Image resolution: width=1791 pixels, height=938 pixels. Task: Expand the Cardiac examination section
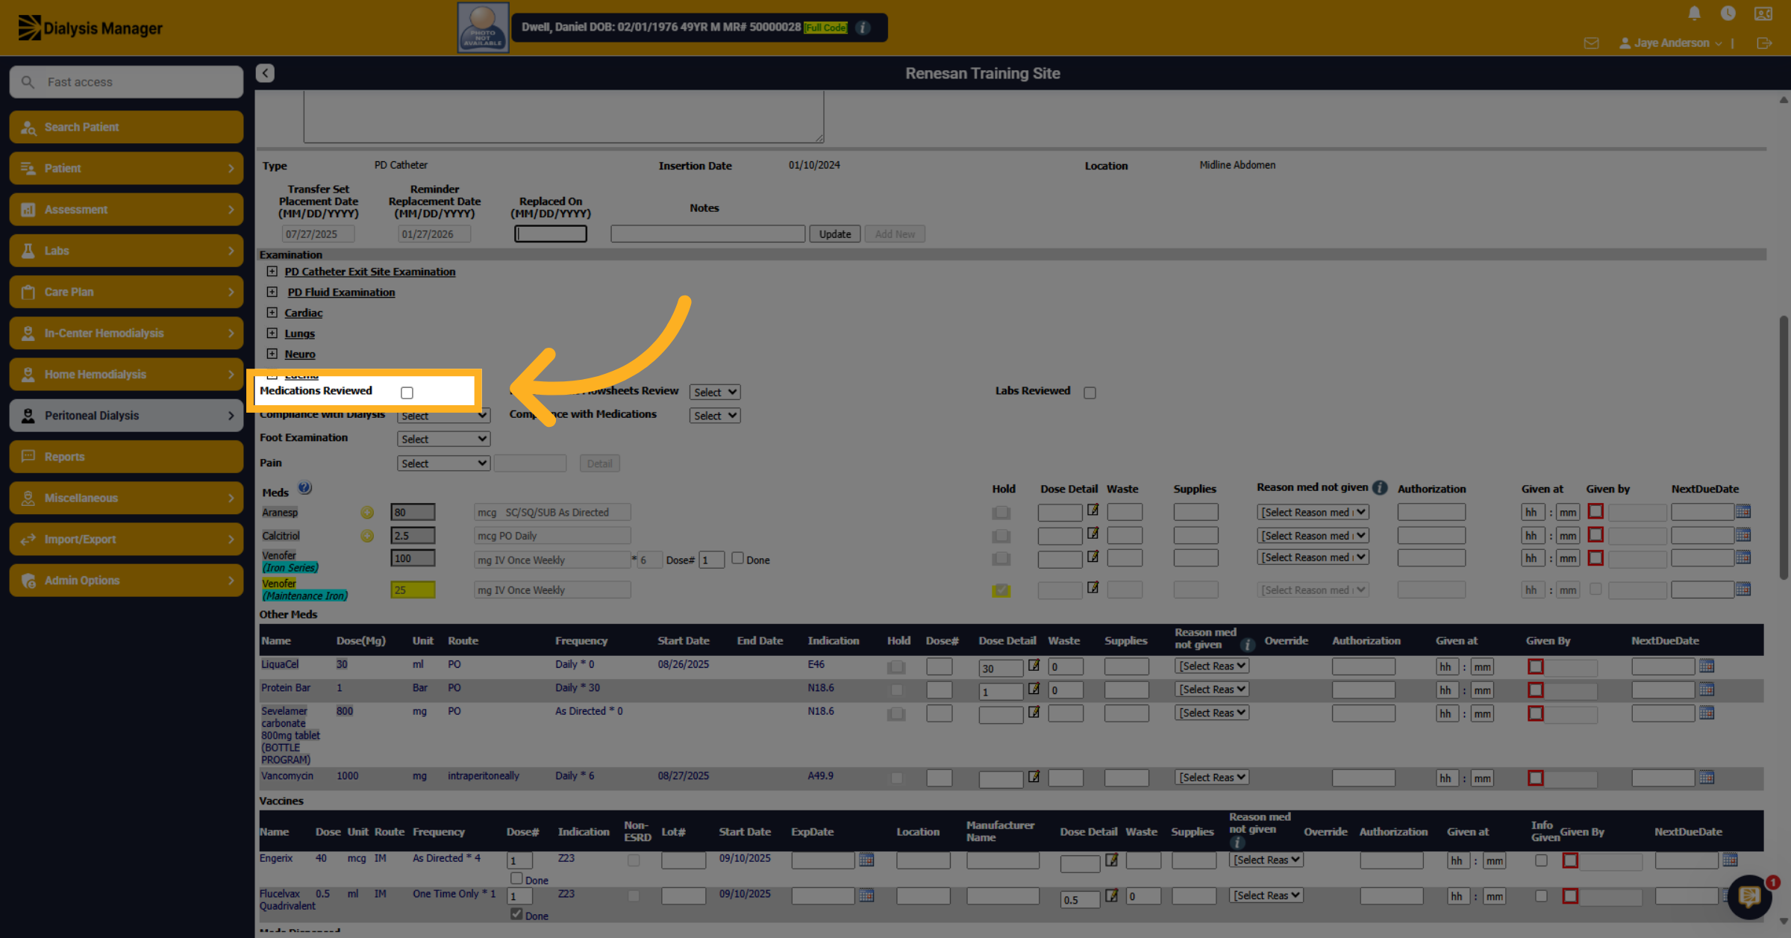point(272,313)
